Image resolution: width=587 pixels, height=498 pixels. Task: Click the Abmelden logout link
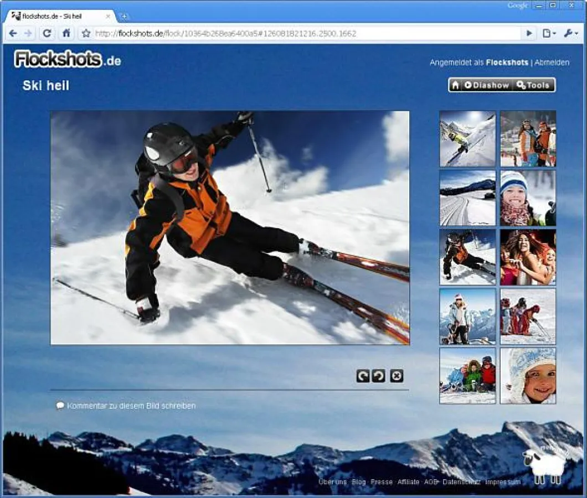click(x=552, y=63)
